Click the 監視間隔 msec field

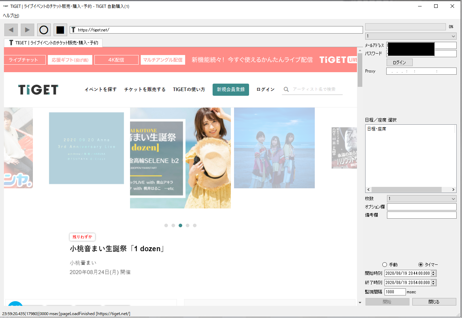(395, 292)
